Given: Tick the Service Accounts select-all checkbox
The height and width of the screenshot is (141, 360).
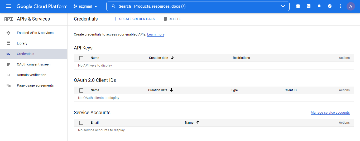Looking at the screenshot, I should pyautogui.click(x=81, y=123).
